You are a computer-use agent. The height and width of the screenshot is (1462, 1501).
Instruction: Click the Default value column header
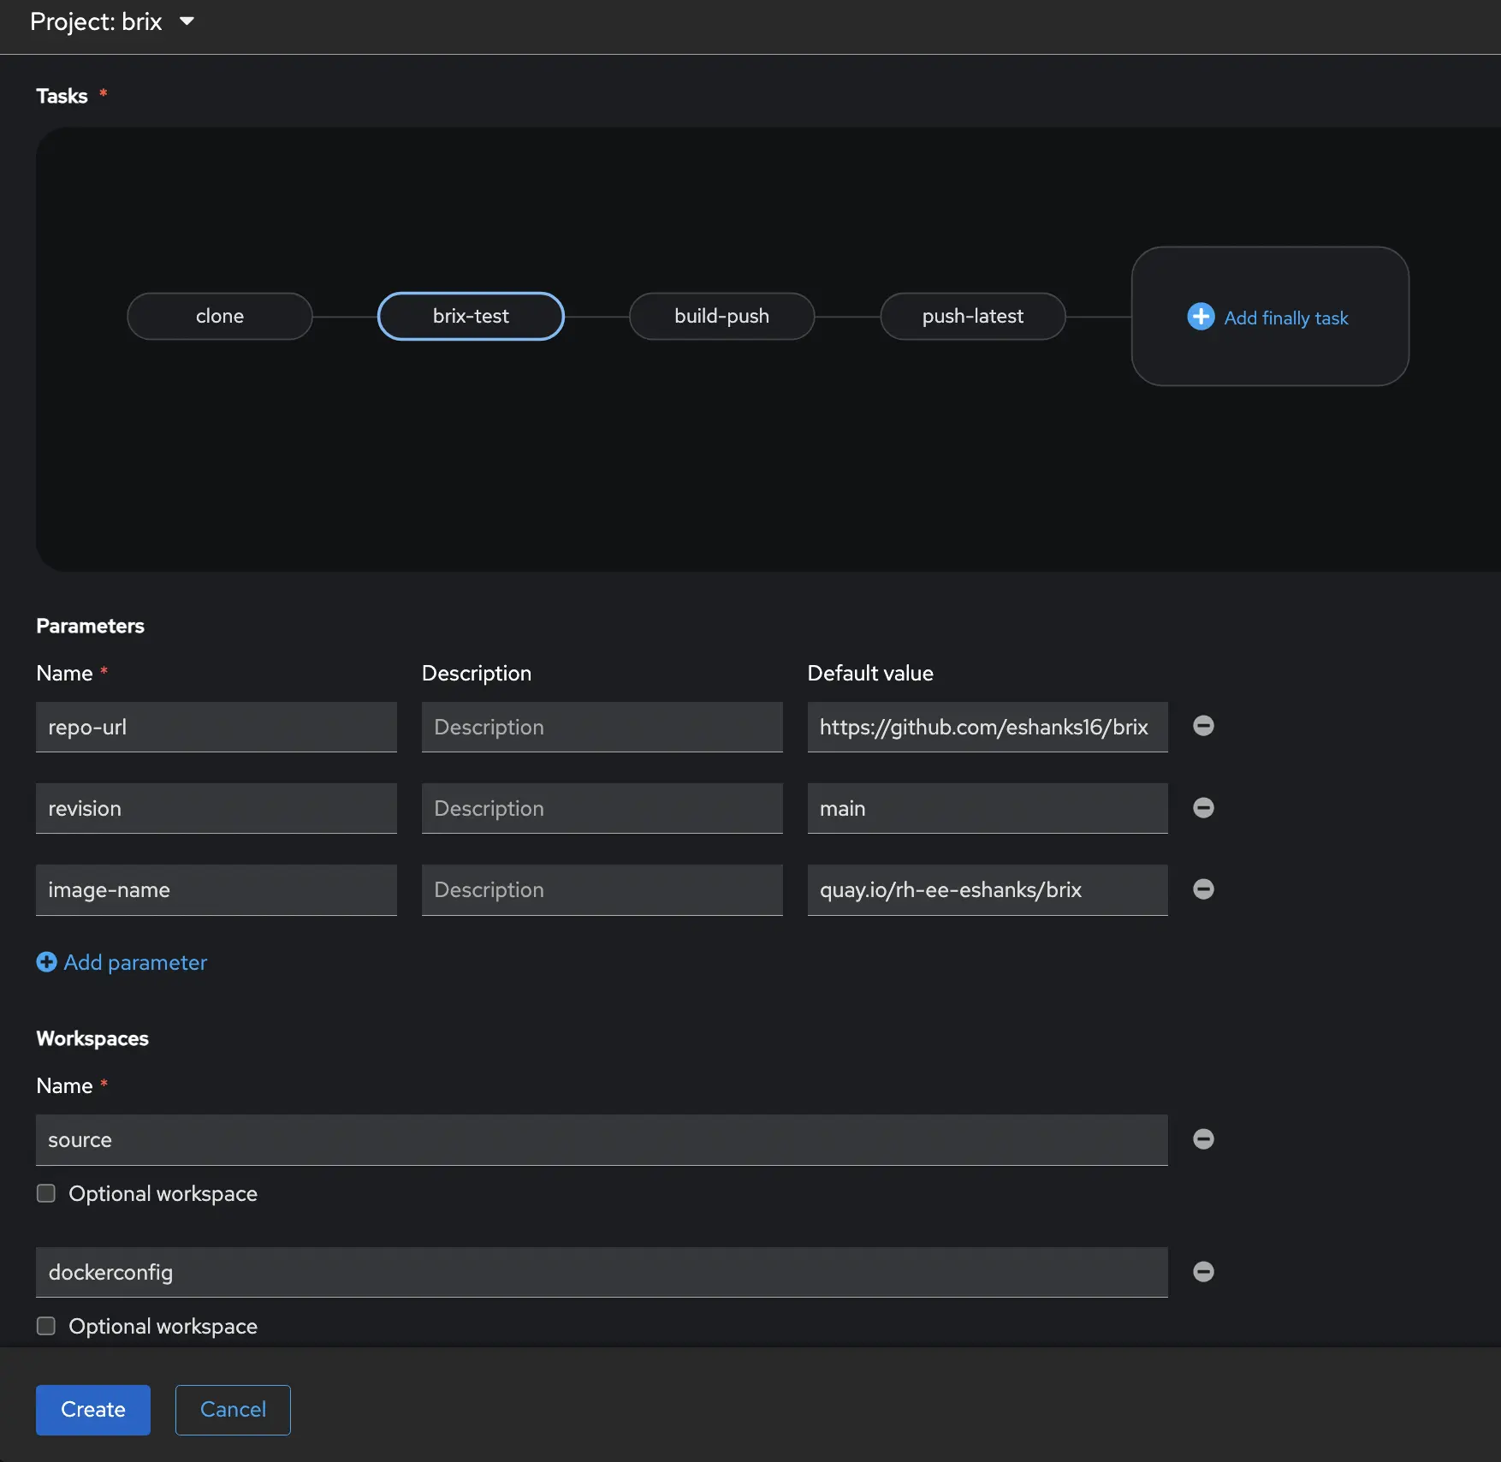[x=870, y=673]
